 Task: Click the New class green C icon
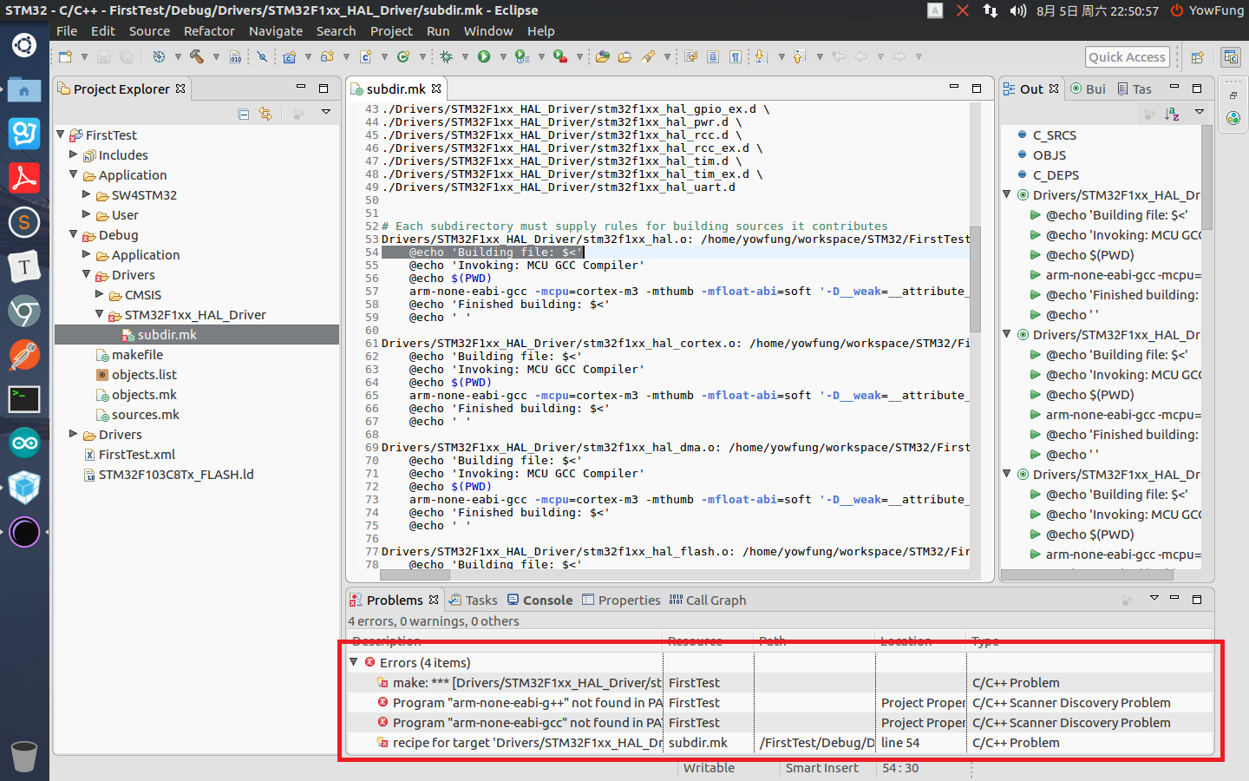click(403, 56)
